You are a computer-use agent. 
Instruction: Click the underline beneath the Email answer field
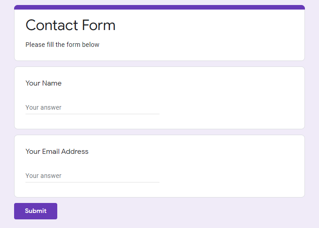click(x=92, y=182)
